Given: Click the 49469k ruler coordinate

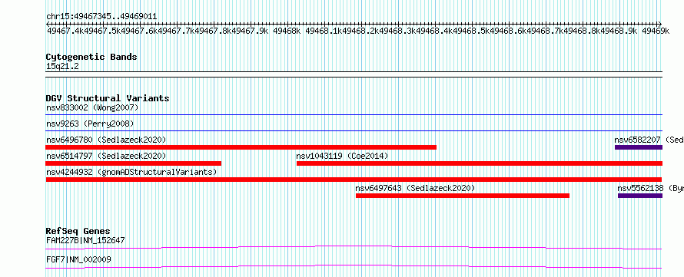Looking at the screenshot, I should [x=655, y=31].
